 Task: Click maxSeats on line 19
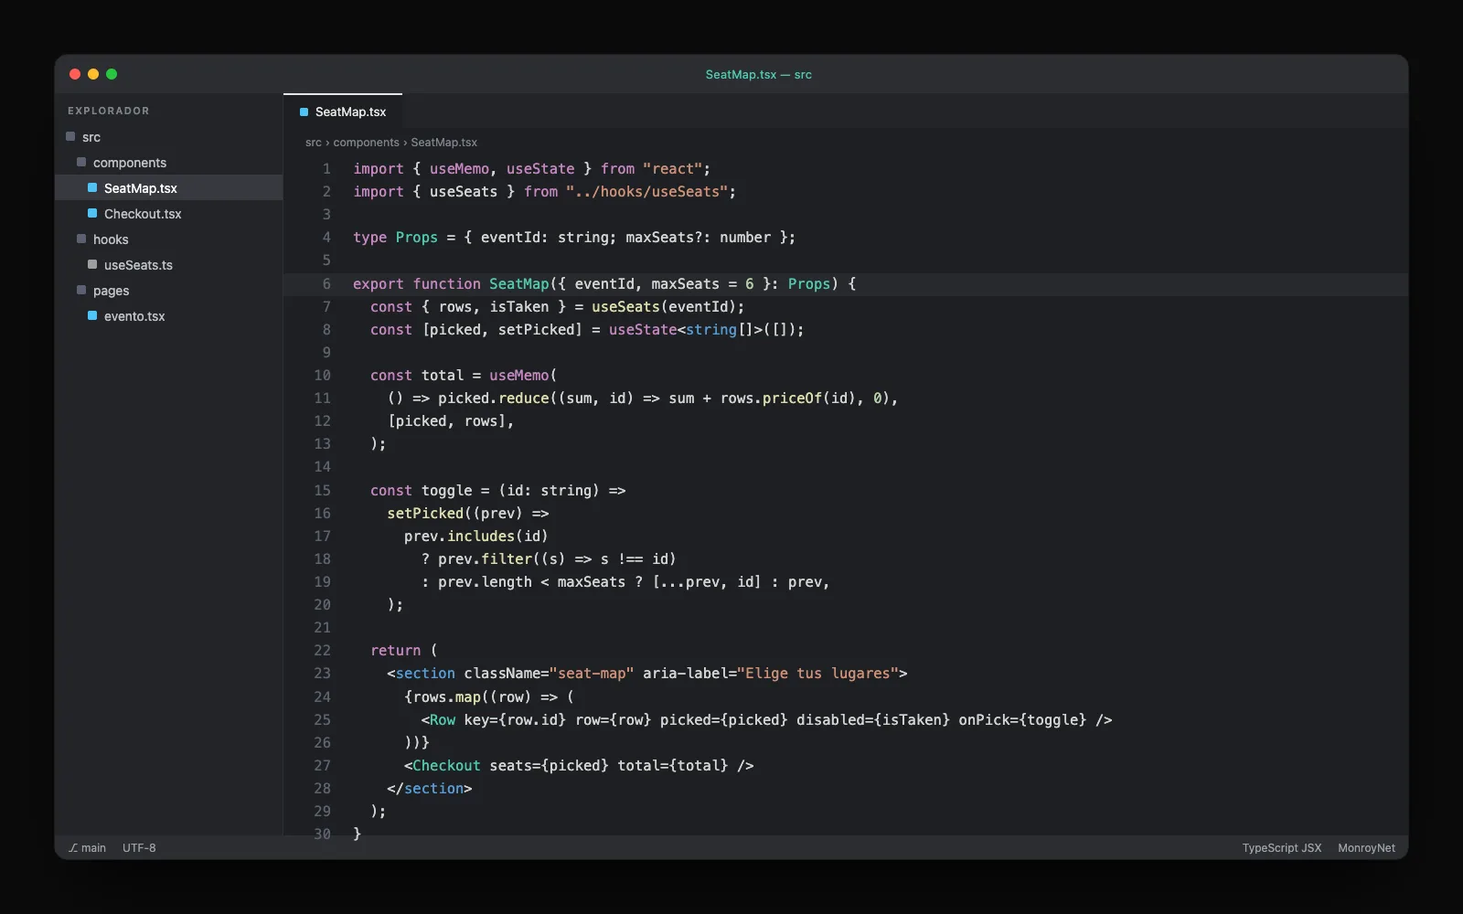592,582
